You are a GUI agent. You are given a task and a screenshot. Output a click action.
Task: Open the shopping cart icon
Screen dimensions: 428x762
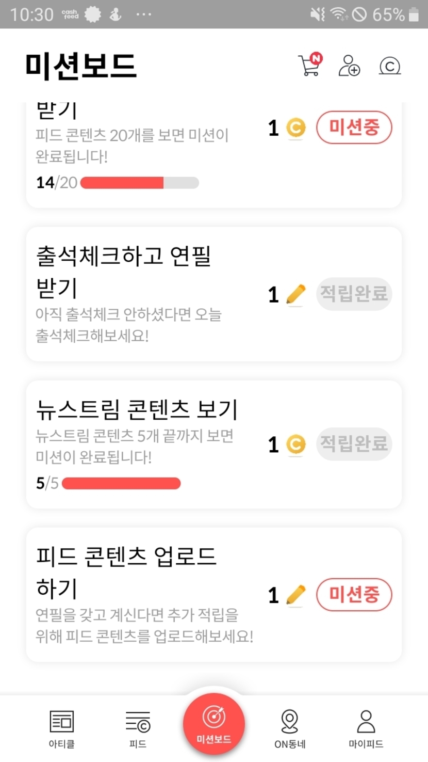pyautogui.click(x=309, y=66)
